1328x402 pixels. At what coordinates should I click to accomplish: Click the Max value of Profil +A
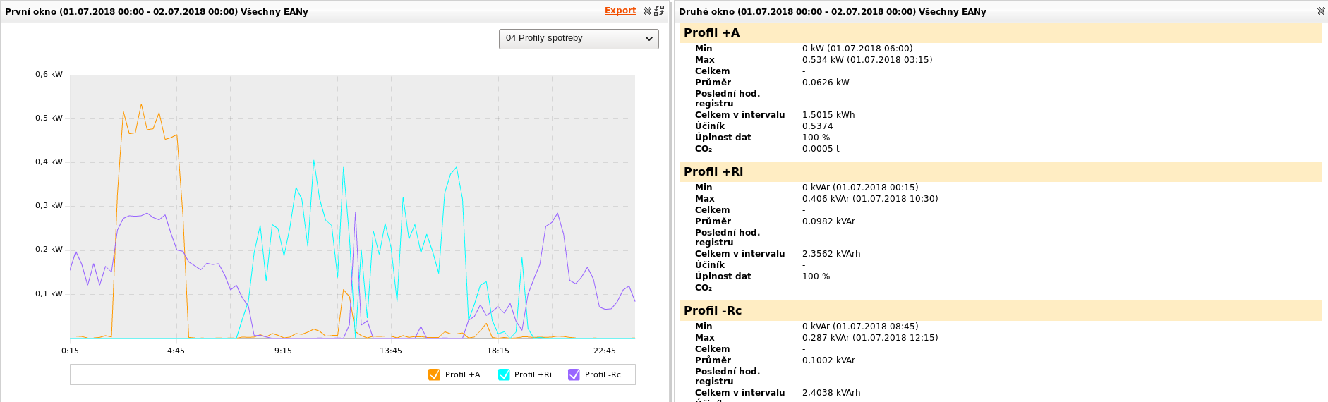coord(867,60)
